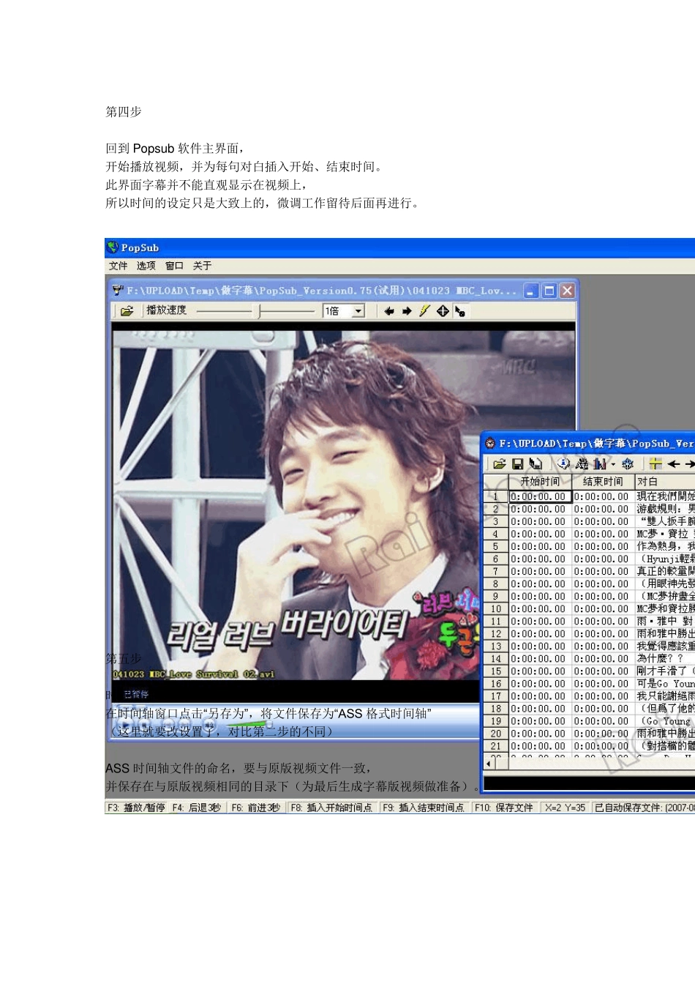
Task: Click the yellow lightning bolt icon in the player toolbar
Action: (x=424, y=311)
